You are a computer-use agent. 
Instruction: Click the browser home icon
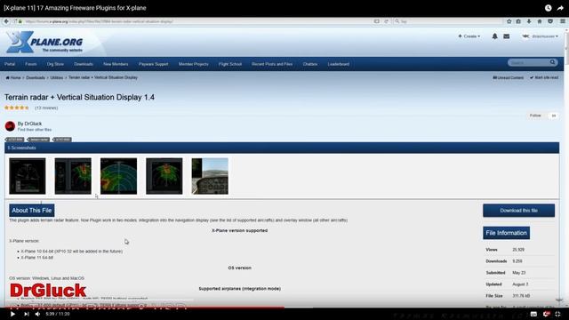tap(540, 21)
